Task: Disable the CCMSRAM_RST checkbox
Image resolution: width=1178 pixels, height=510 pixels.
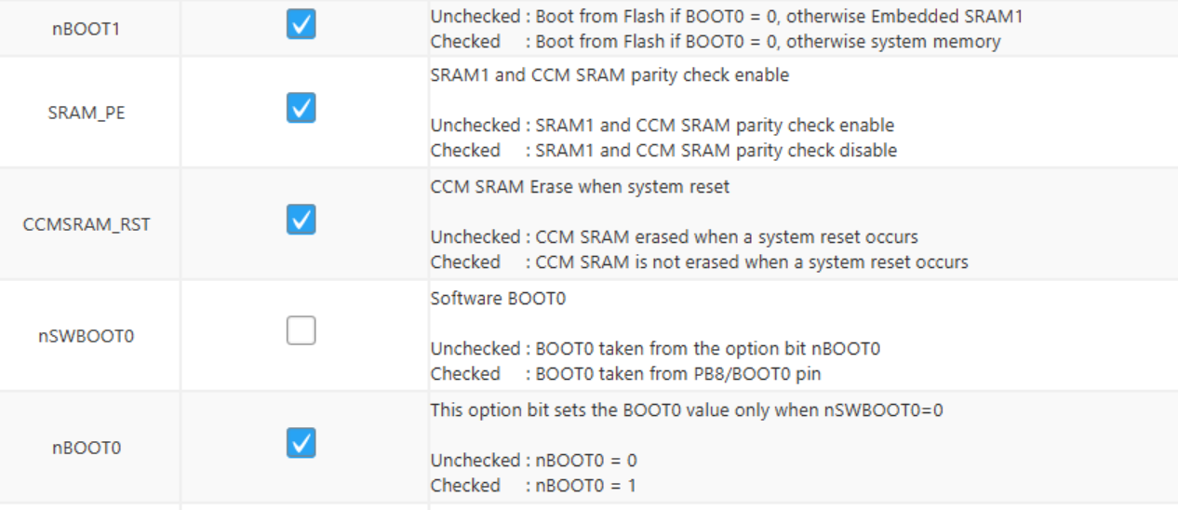Action: (x=301, y=220)
